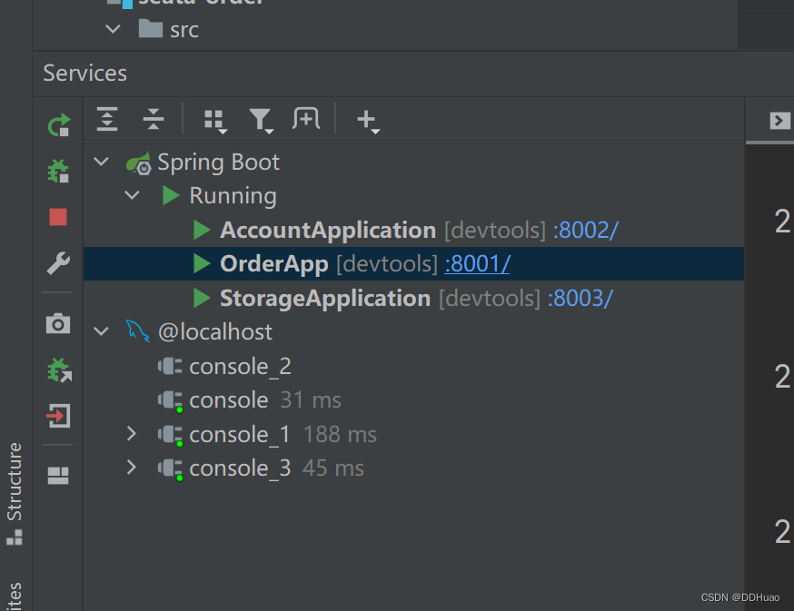This screenshot has height=611, width=794.
Task: Open the :8001/ link for OrderApp
Action: 477,263
